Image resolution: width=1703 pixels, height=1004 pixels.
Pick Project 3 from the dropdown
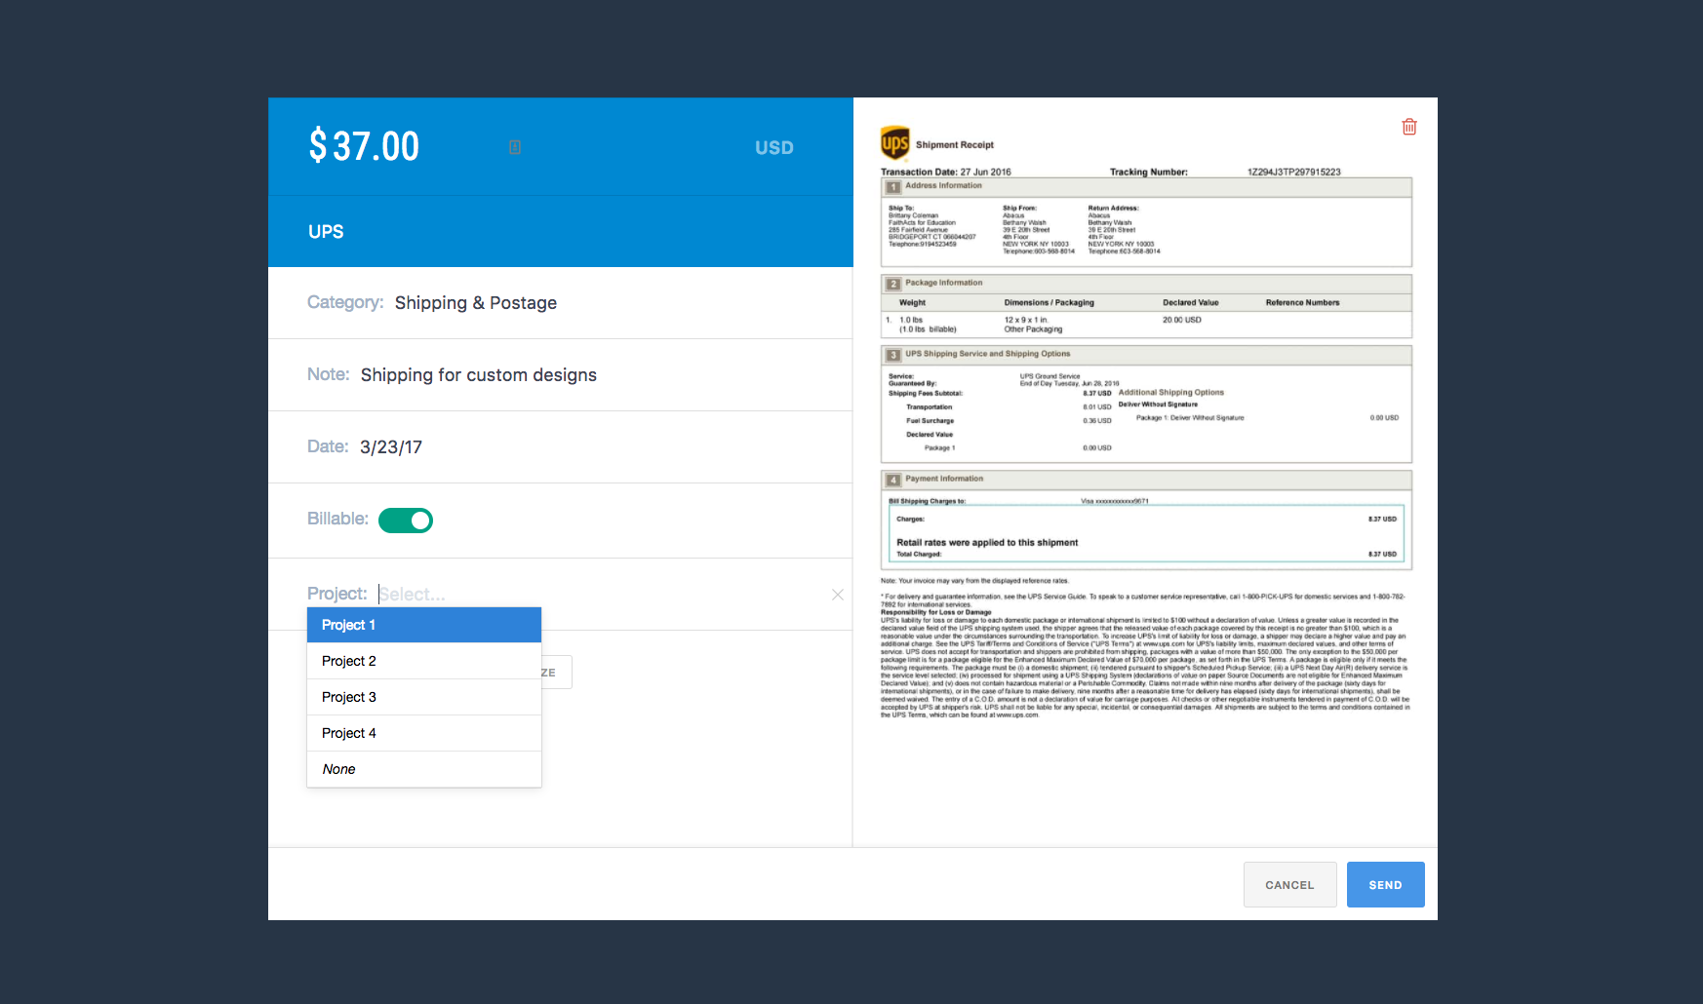tap(424, 697)
